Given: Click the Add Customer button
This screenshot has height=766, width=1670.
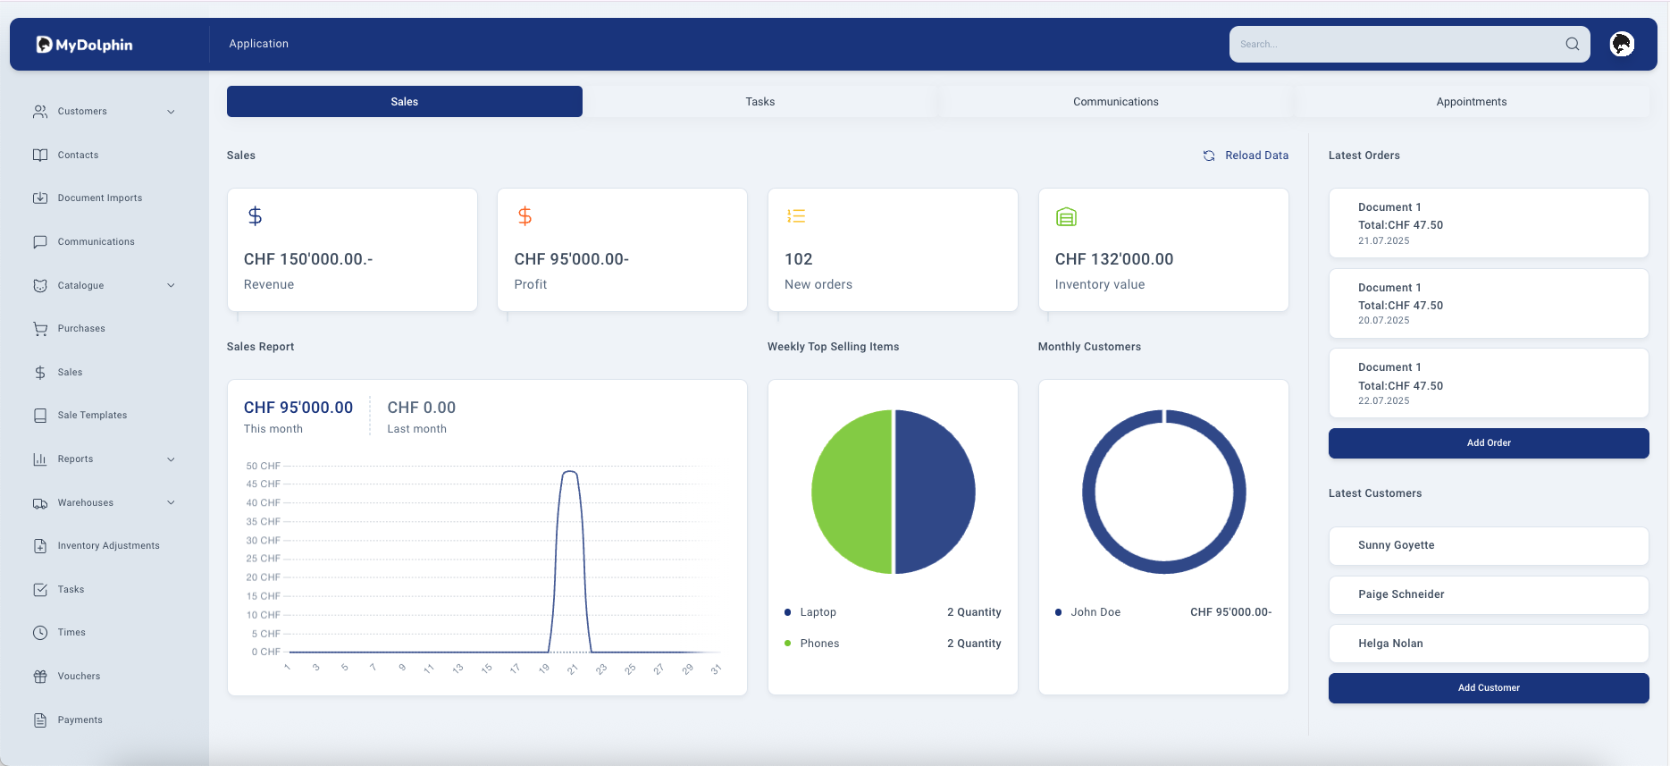Looking at the screenshot, I should click(1488, 688).
